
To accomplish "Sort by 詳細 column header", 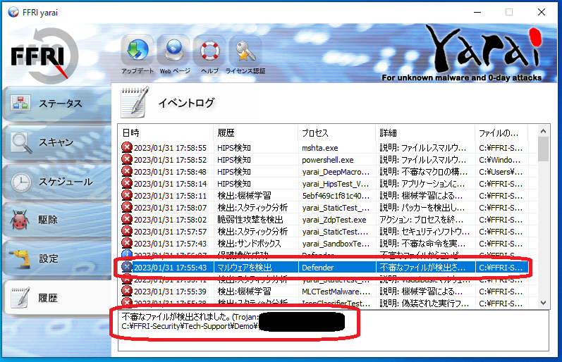I will point(425,133).
